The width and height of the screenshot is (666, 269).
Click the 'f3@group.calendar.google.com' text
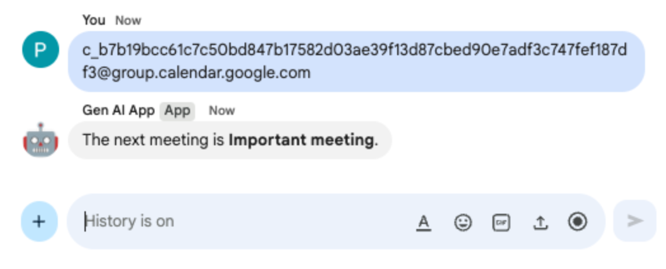[196, 72]
